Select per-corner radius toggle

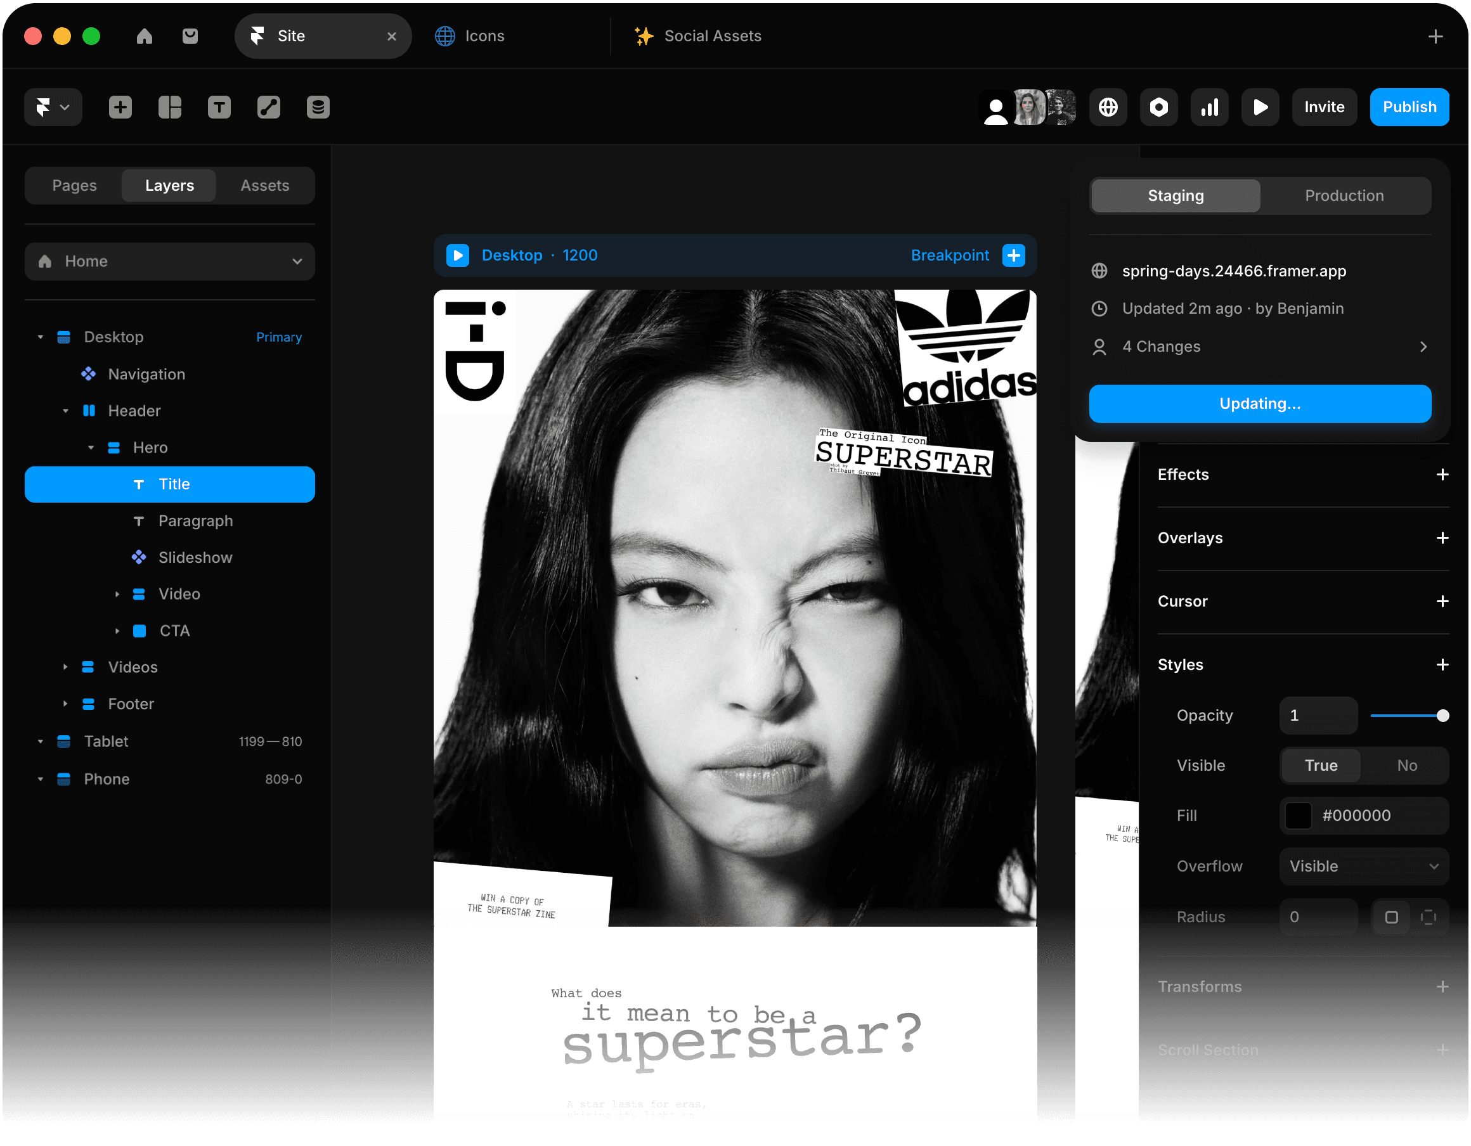pyautogui.click(x=1428, y=917)
